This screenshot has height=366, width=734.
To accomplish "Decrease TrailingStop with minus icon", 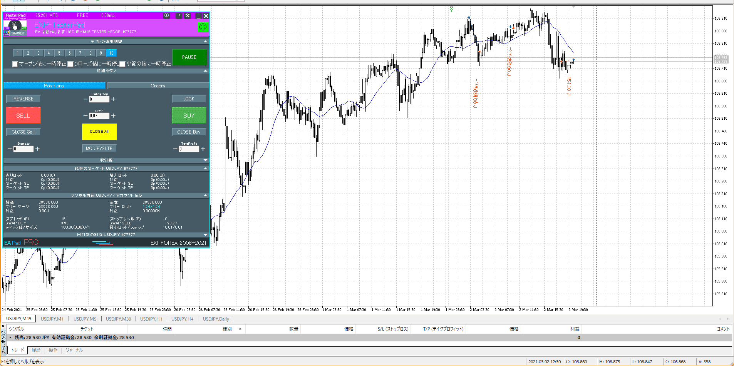I will coord(85,99).
